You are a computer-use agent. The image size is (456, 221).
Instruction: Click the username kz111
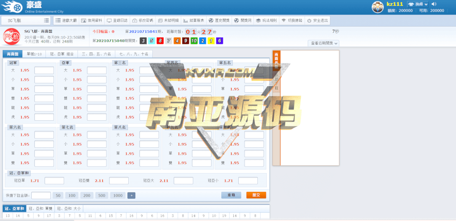tap(395, 4)
